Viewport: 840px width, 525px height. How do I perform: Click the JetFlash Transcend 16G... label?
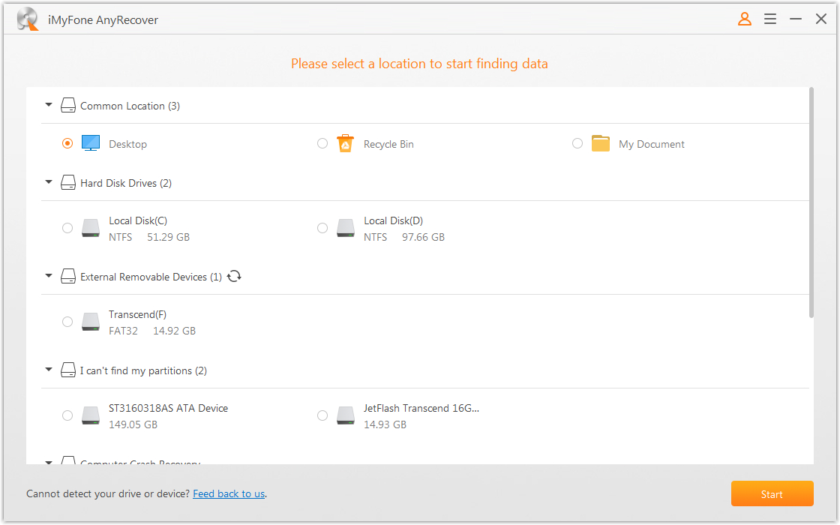421,408
